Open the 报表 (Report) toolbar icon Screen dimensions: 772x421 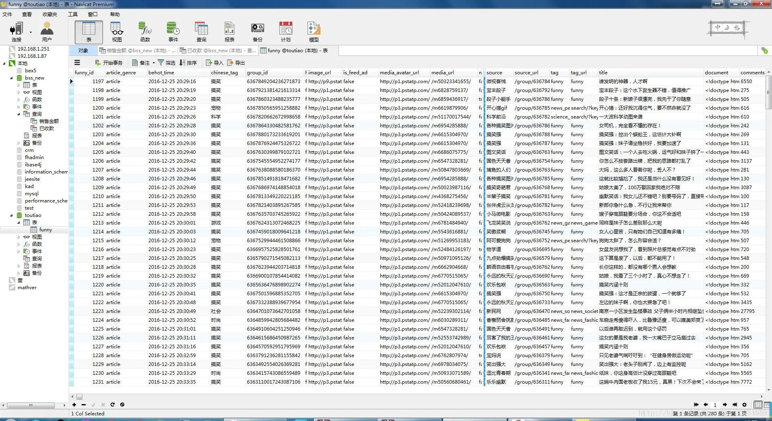[230, 32]
